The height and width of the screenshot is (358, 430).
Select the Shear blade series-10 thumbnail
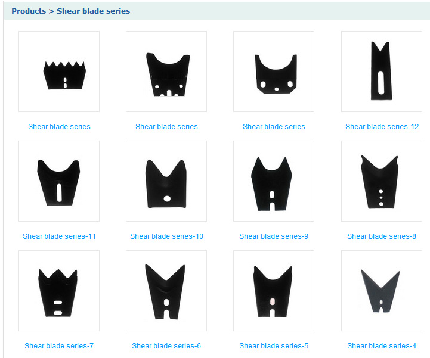(x=166, y=181)
